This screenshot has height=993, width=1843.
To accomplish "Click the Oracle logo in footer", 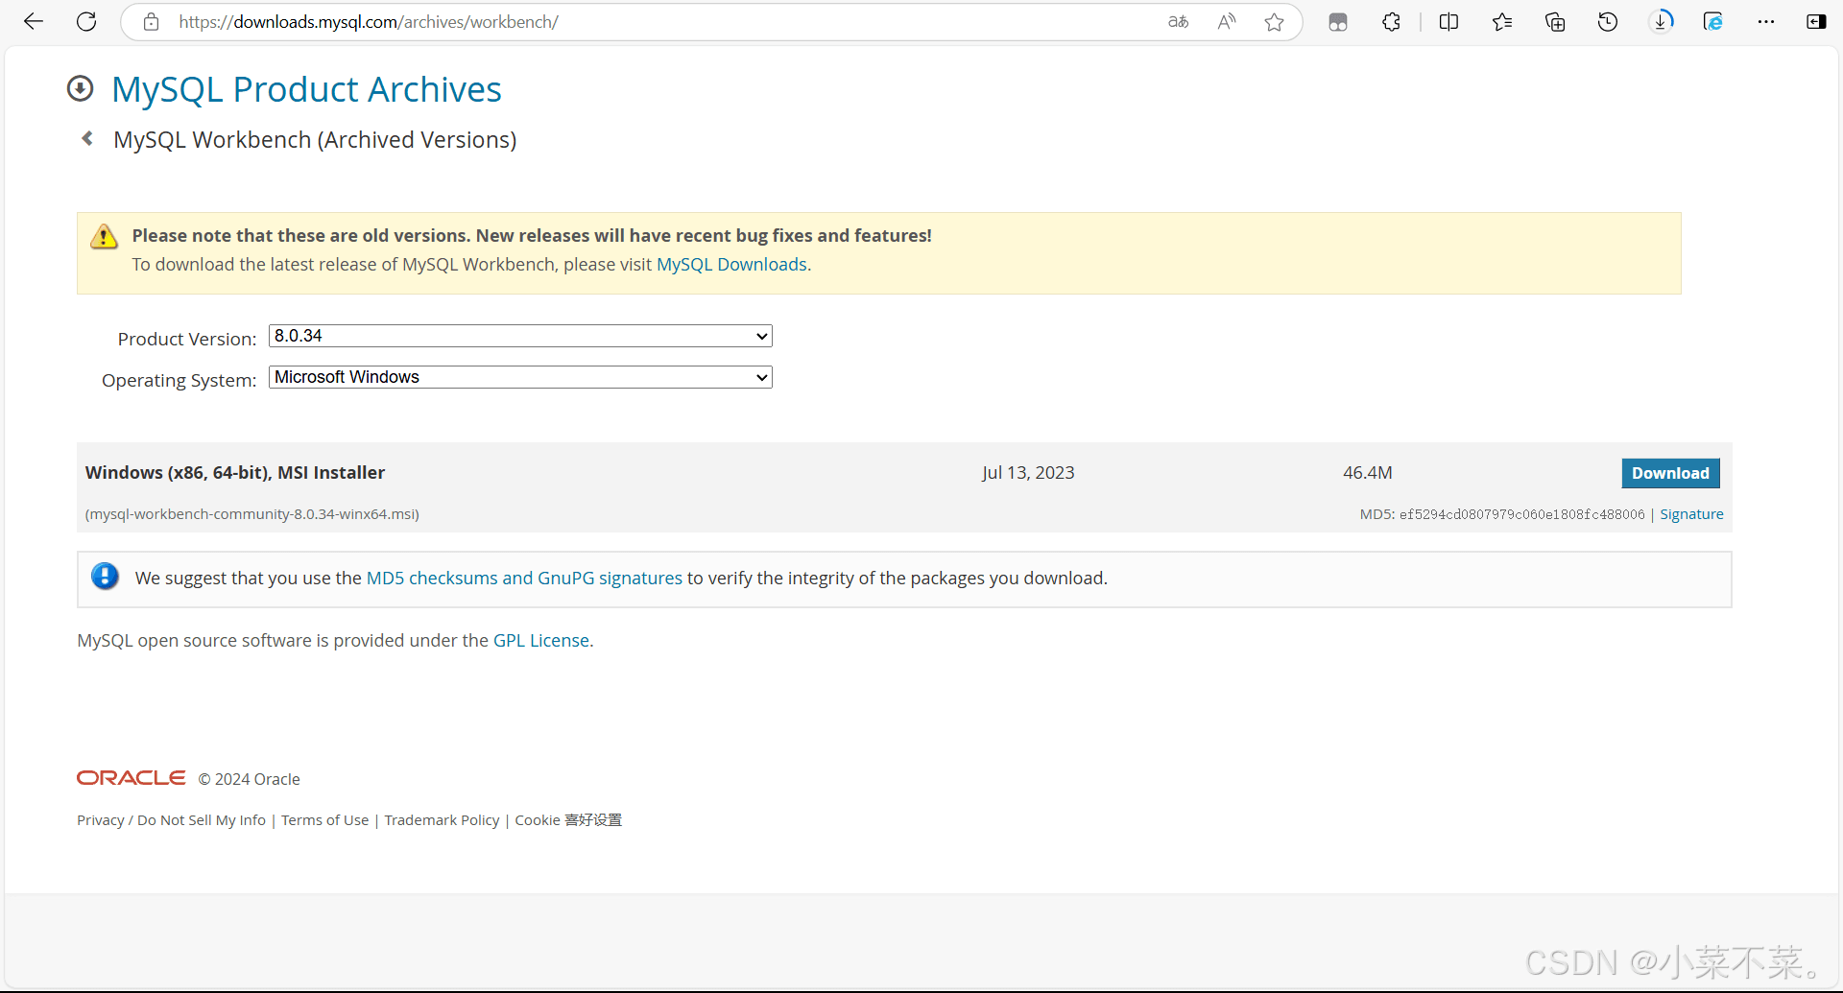I will tap(132, 777).
